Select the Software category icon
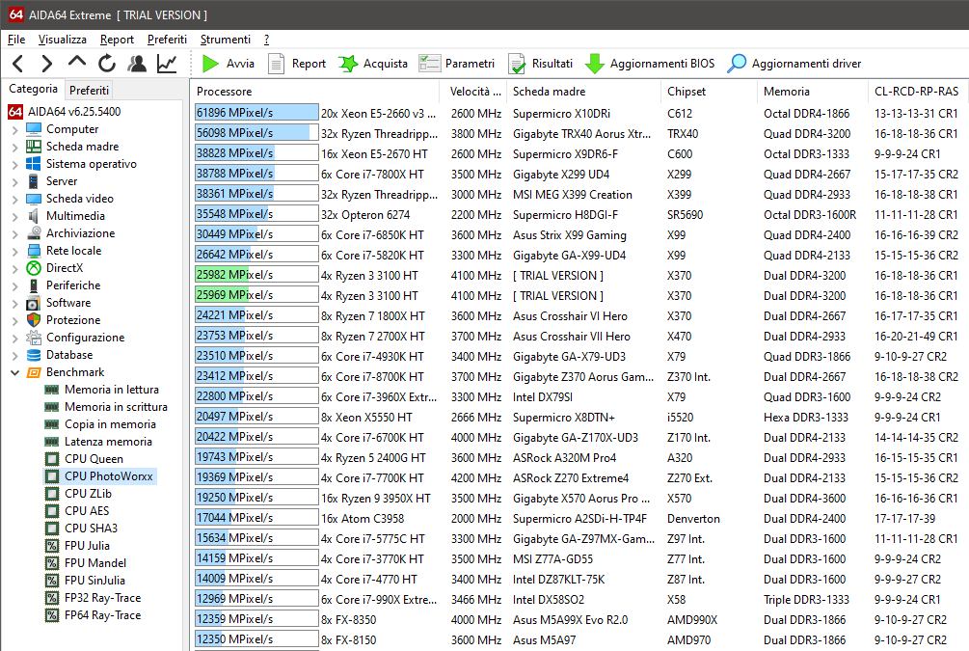The width and height of the screenshot is (969, 651). point(34,302)
